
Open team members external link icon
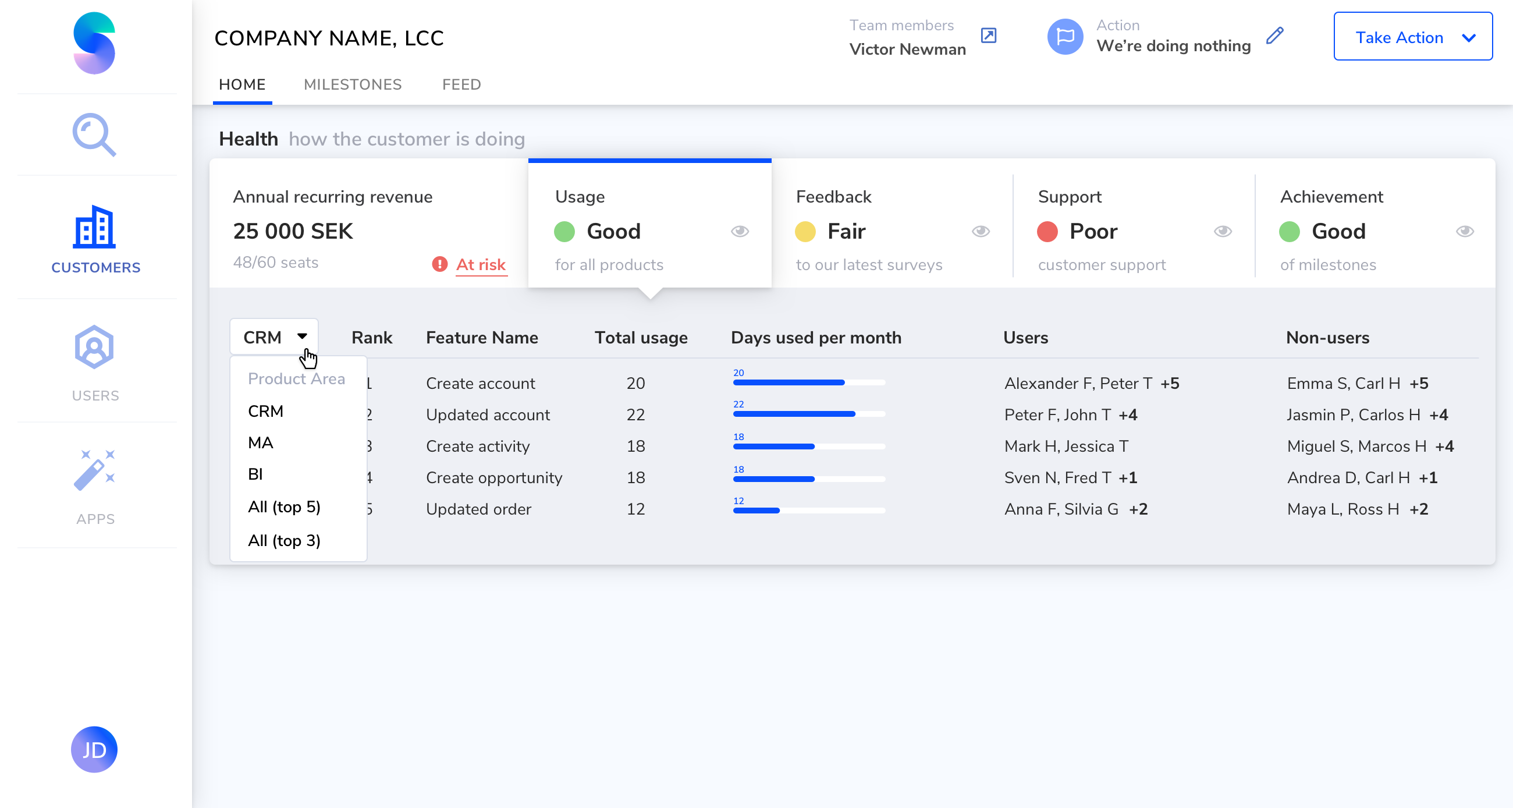(x=989, y=36)
